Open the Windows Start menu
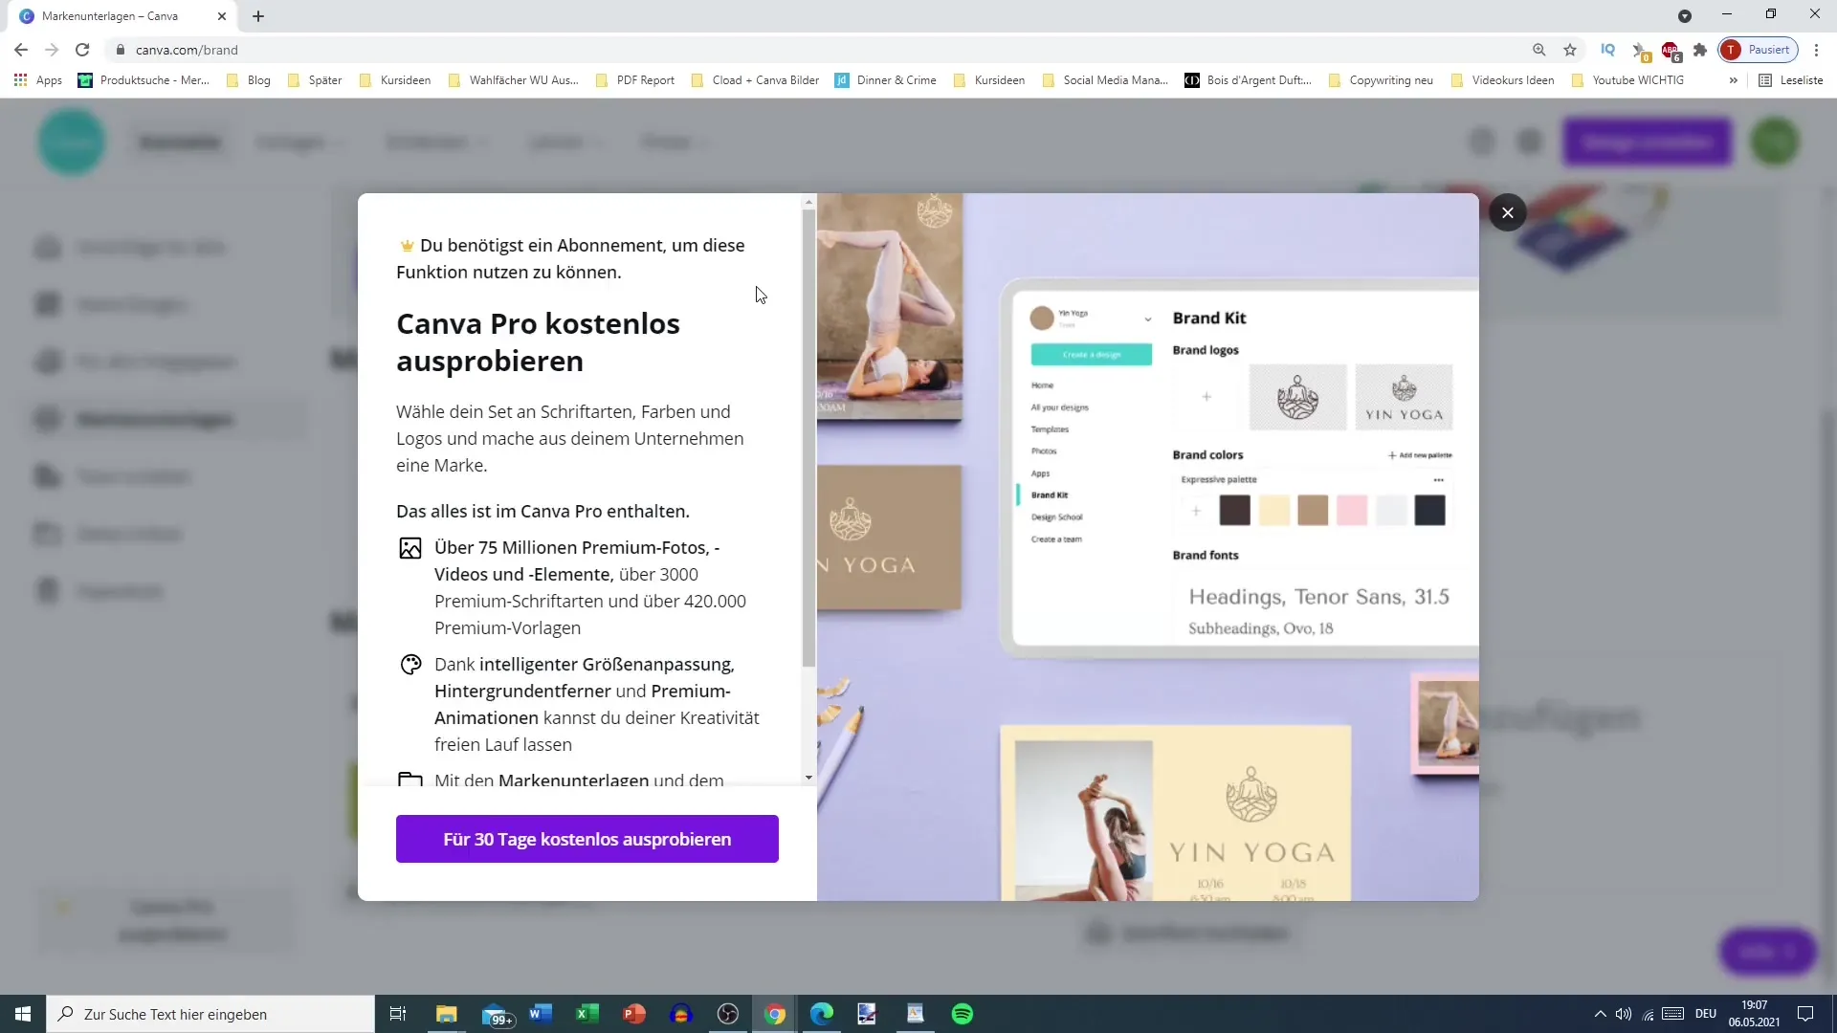The height and width of the screenshot is (1033, 1837). pos(23,1014)
